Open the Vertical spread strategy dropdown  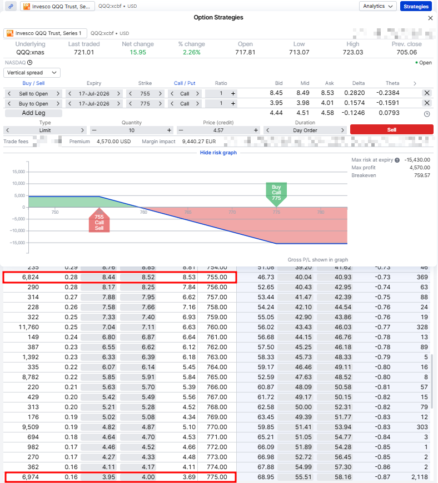pos(32,73)
